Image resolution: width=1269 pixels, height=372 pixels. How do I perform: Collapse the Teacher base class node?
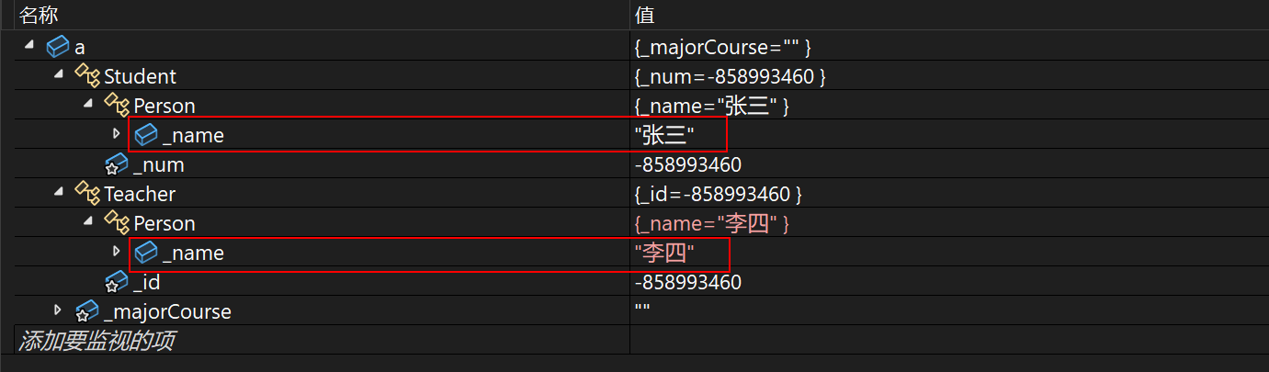(58, 193)
